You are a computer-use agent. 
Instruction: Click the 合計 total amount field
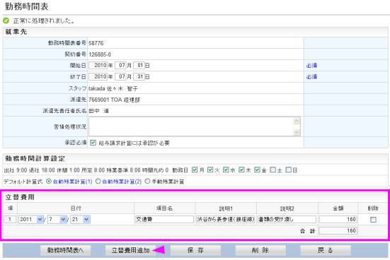[x=338, y=231]
